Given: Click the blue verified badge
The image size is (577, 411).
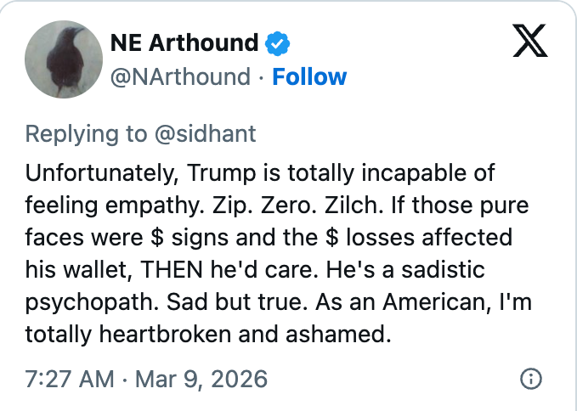Looking at the screenshot, I should point(278,42).
